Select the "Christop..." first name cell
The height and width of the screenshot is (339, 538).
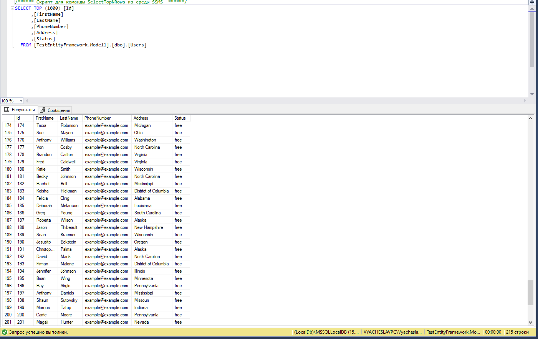click(x=46, y=249)
